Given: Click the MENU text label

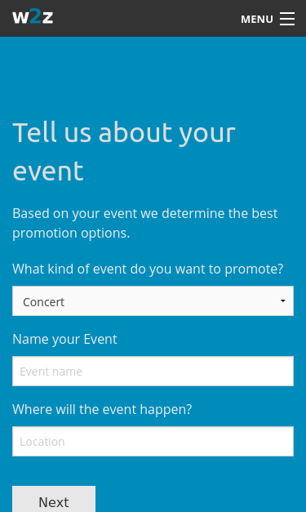Looking at the screenshot, I should (257, 20).
